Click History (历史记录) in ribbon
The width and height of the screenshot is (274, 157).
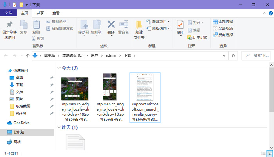[197, 37]
